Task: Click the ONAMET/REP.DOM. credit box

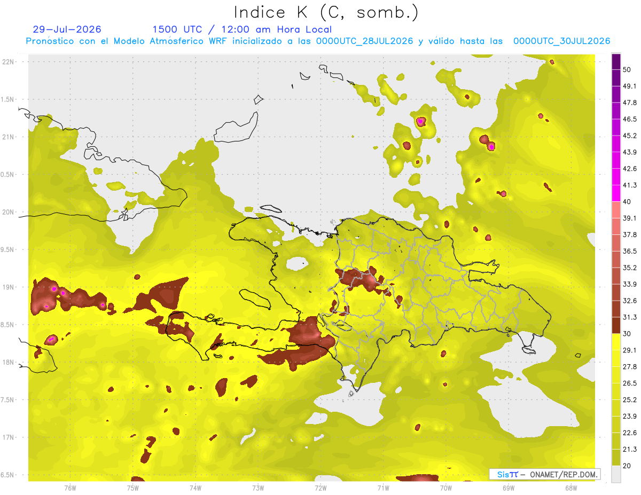Action: click(545, 474)
